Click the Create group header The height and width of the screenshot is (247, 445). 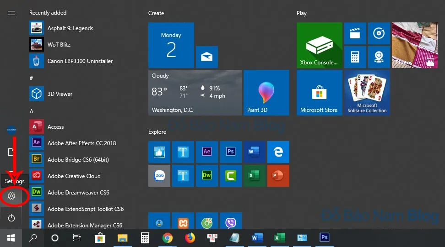point(156,13)
